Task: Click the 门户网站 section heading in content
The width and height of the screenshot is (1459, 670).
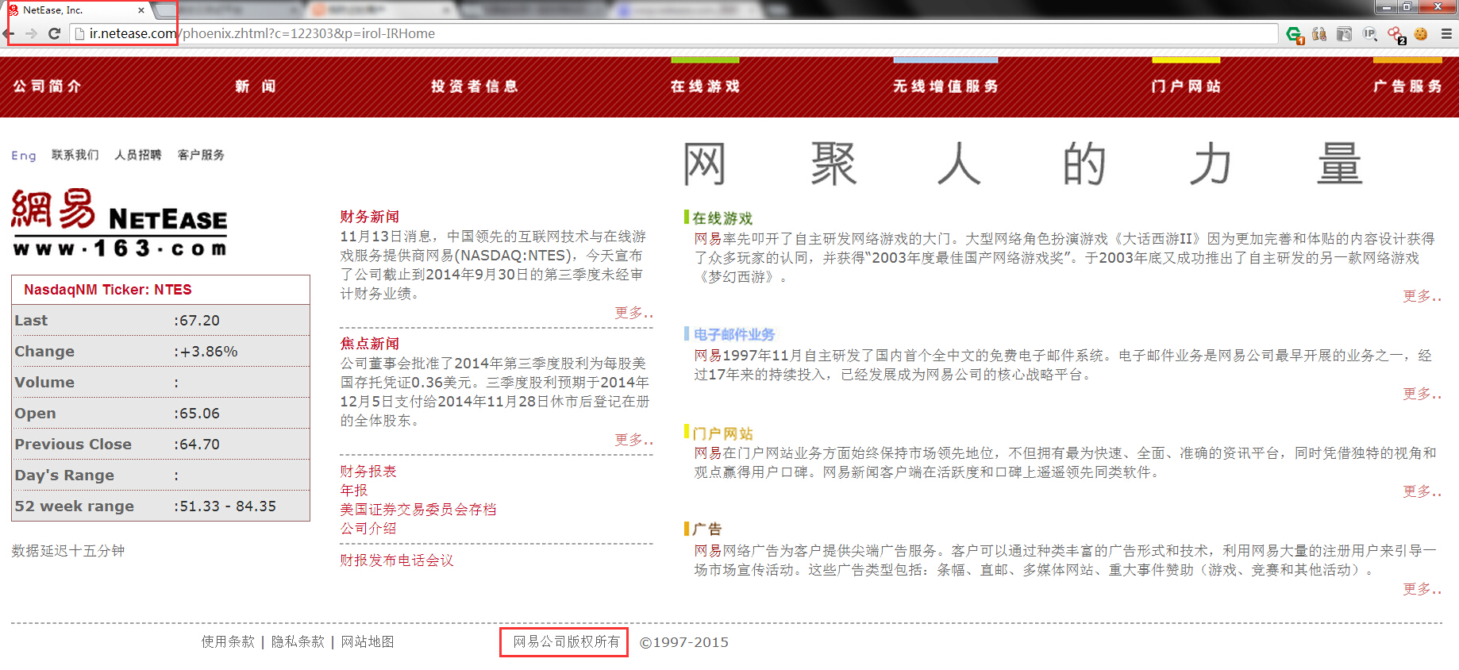Action: [722, 433]
